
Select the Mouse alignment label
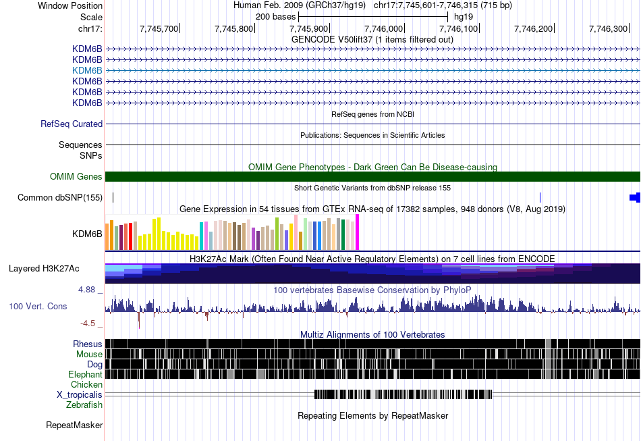tap(89, 355)
